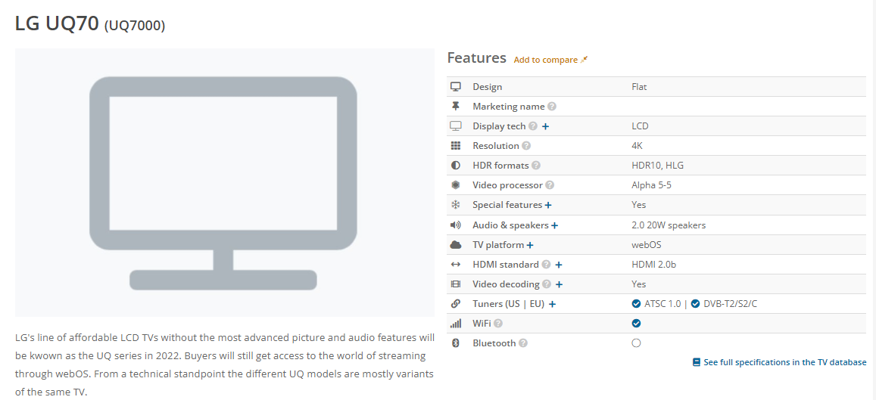Open help tooltip for Bluetooth
The height and width of the screenshot is (400, 876).
point(523,343)
